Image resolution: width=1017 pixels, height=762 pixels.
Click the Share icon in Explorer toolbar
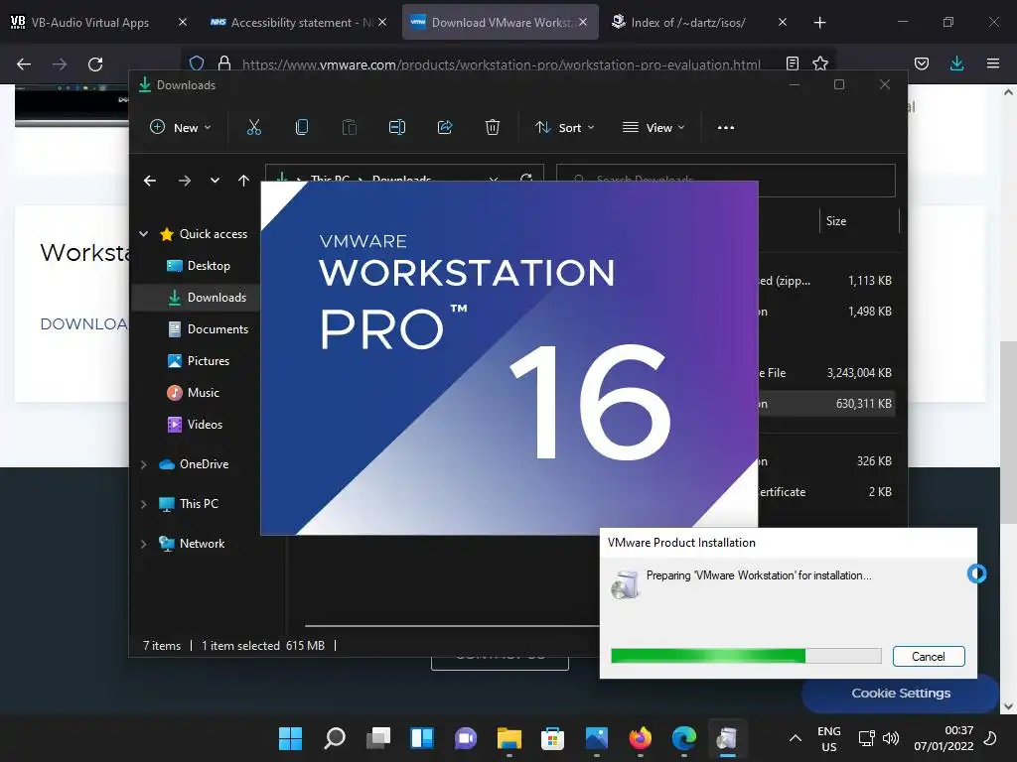coord(445,128)
